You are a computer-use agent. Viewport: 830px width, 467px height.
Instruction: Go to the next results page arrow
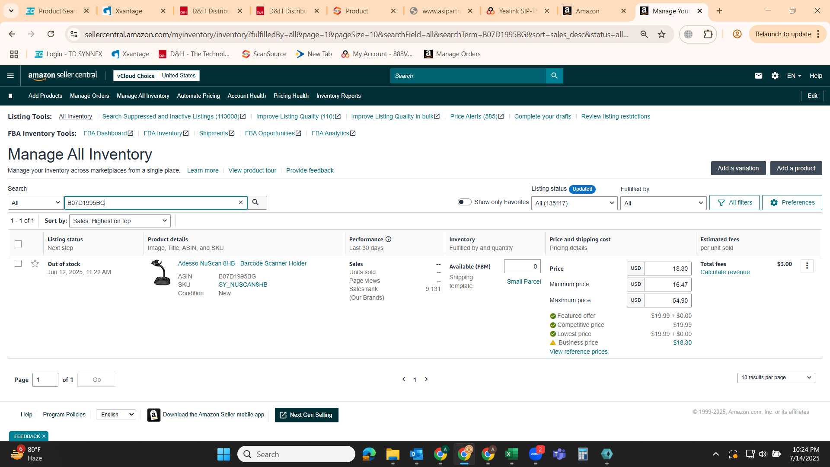[426, 379]
